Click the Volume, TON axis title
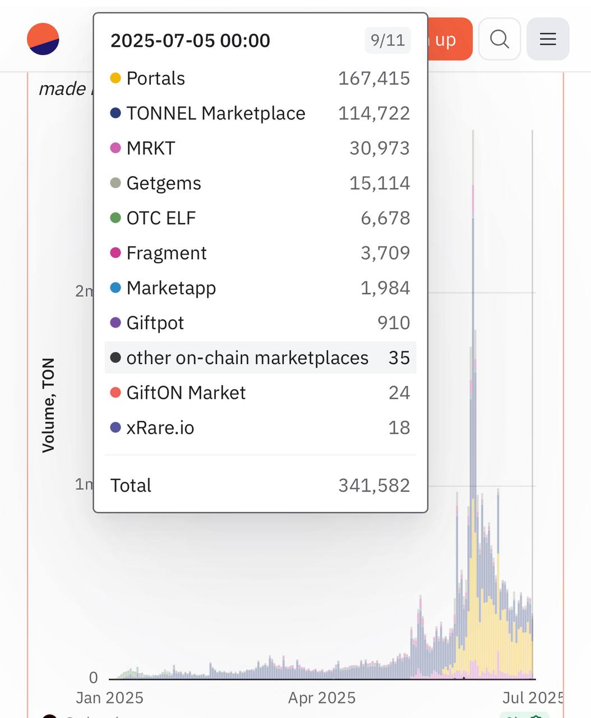The image size is (591, 718). (x=48, y=405)
